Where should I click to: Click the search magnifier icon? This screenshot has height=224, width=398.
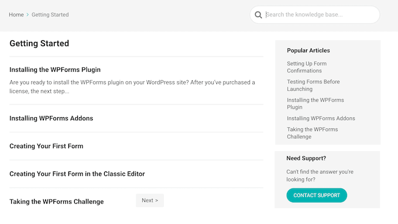pyautogui.click(x=258, y=15)
